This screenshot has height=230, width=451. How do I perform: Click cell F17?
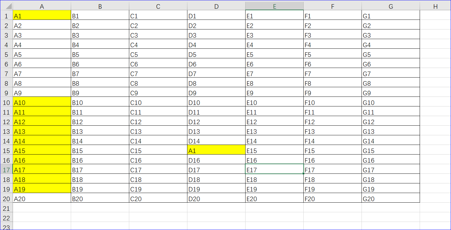coord(333,169)
